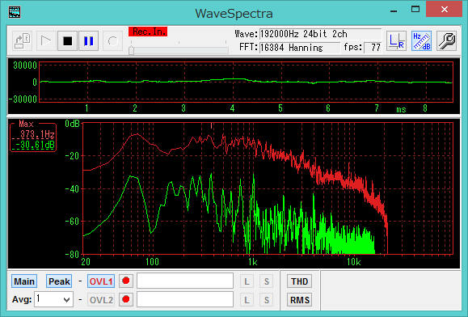
Task: Click the 0dB label on spectrum axis
Action: [x=73, y=124]
